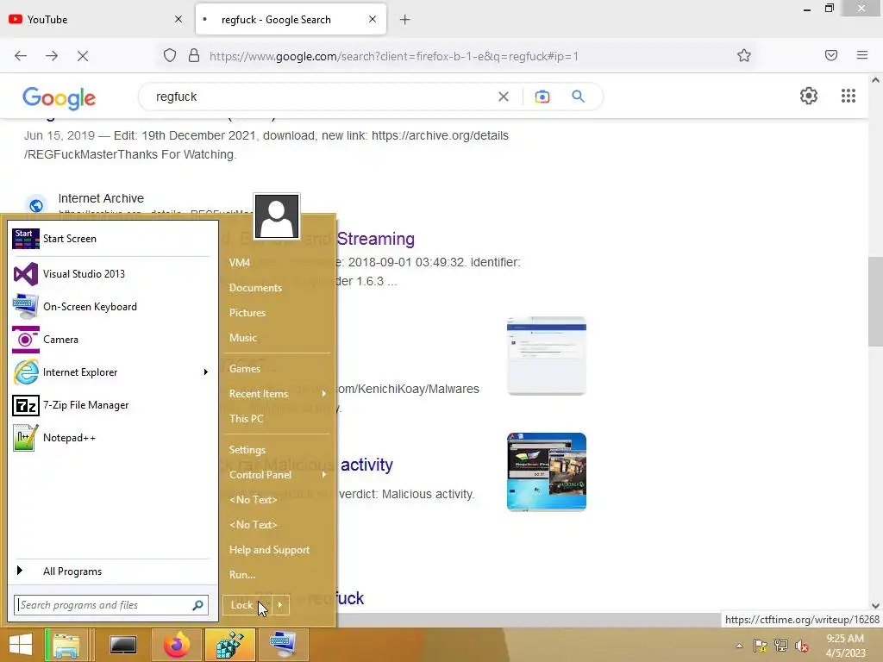Open network status tray icon

(781, 646)
